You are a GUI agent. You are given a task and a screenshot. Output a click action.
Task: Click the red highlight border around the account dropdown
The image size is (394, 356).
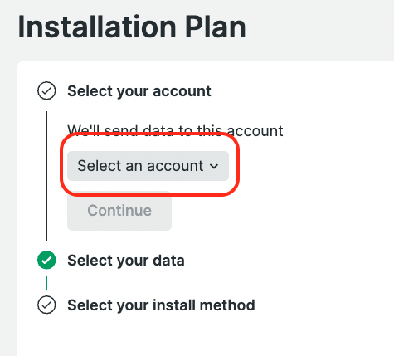pyautogui.click(x=149, y=134)
